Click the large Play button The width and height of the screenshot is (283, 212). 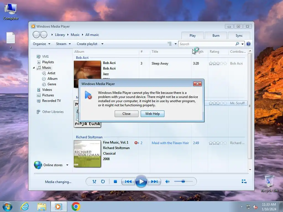tap(141, 182)
